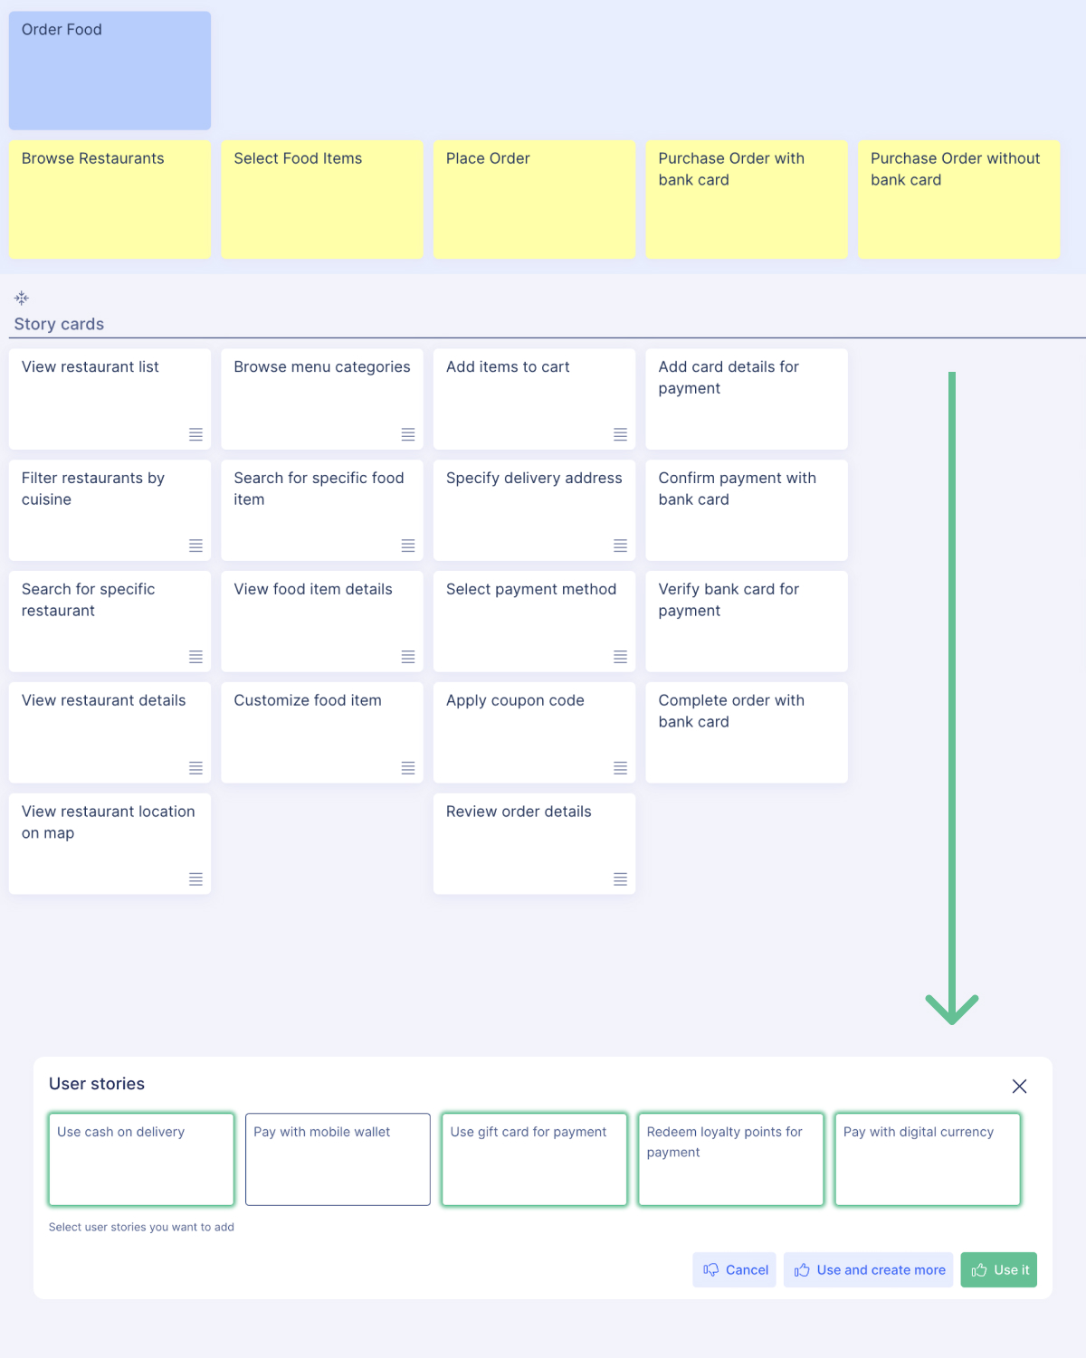
Task: Click the Use it button
Action: click(x=998, y=1269)
